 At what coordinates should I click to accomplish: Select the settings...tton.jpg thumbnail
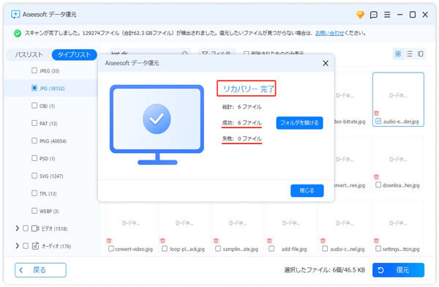pos(398,228)
